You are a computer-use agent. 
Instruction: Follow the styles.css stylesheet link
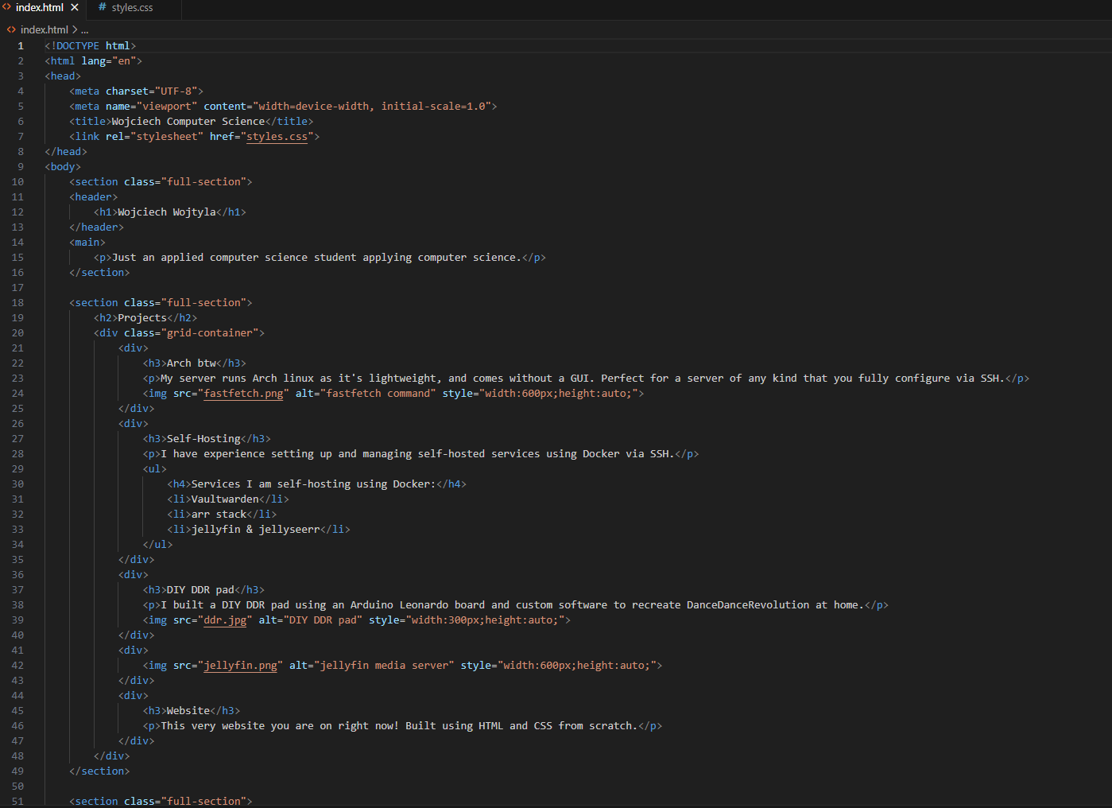[276, 136]
